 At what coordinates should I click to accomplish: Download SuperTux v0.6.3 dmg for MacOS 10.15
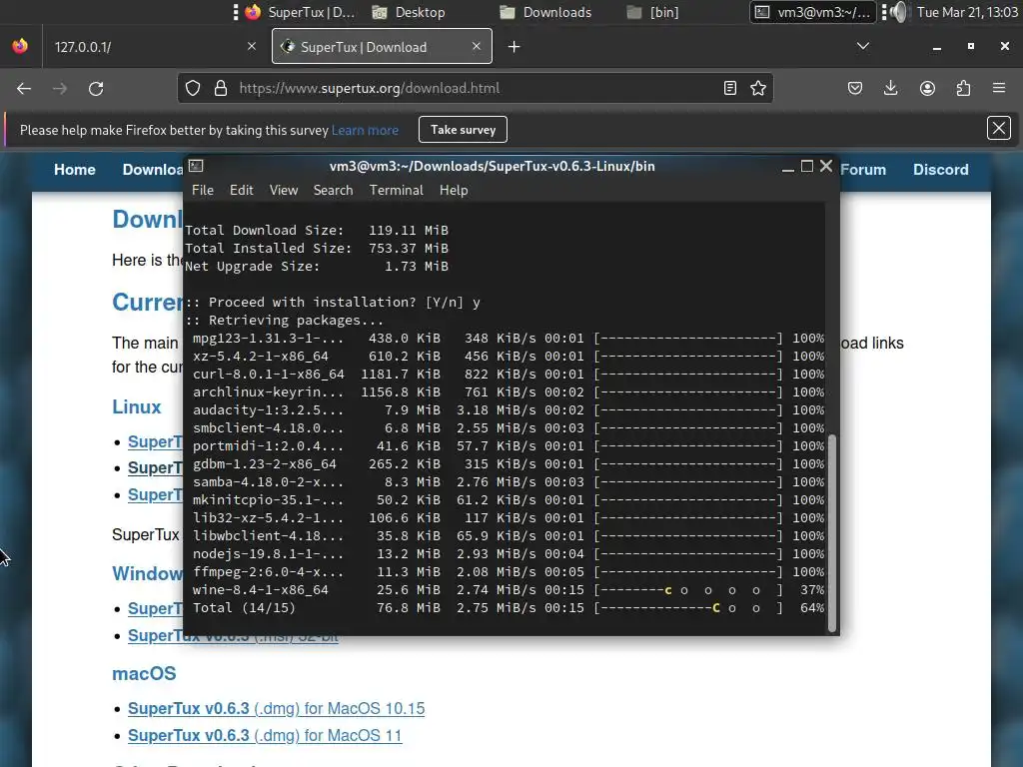[x=276, y=708]
